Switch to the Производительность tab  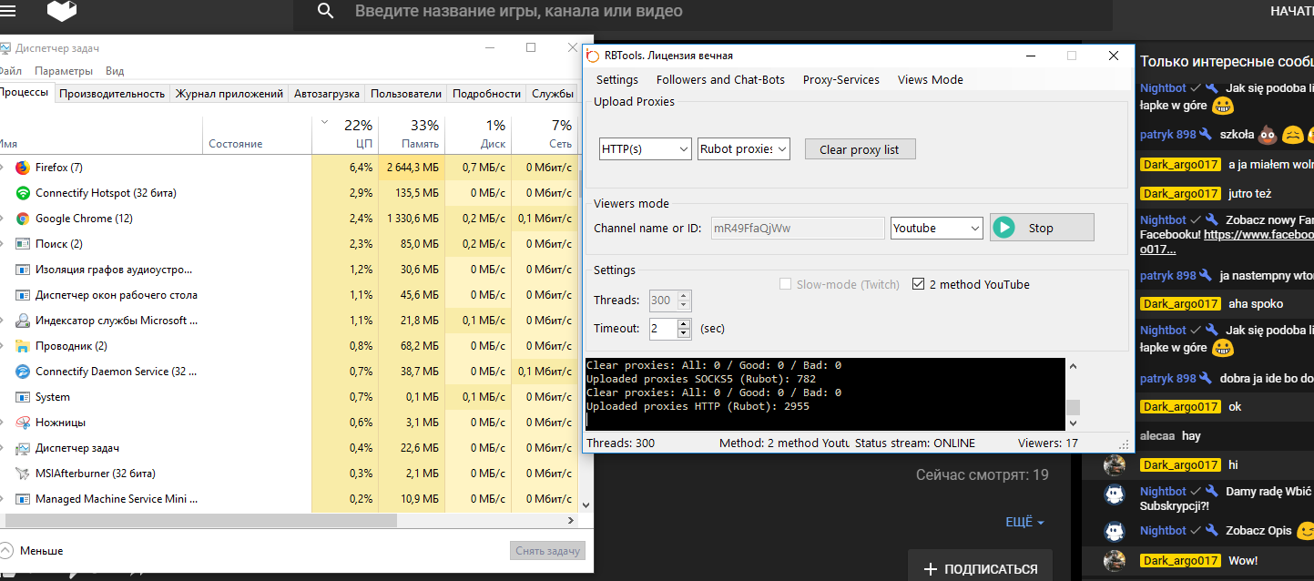112,94
